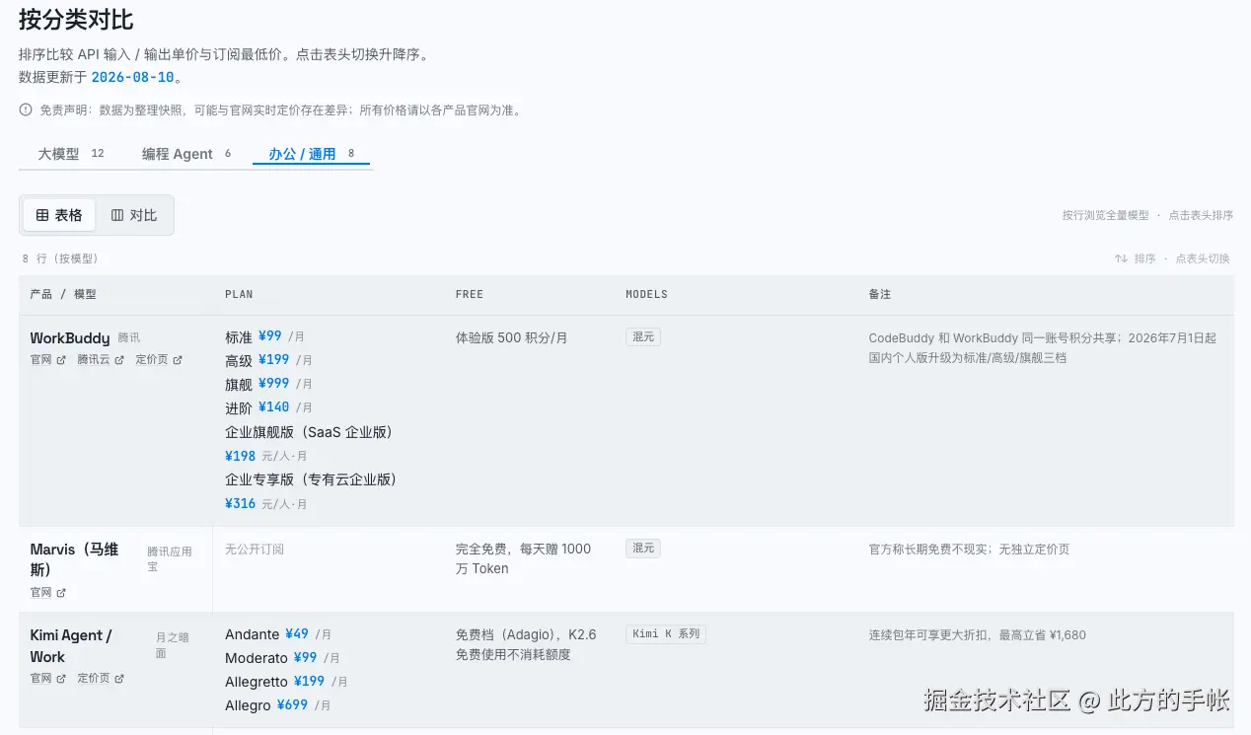
Task: Click 月之暗面 vendor label
Action: tap(175, 645)
